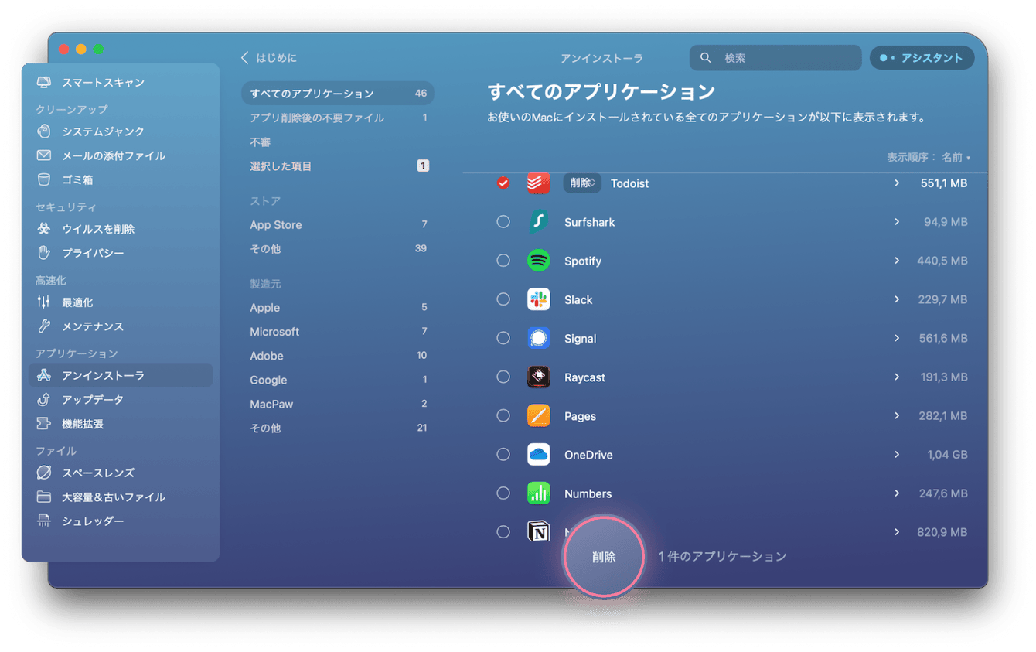Select the すべてのアプリケーション filter
This screenshot has width=1036, height=652.
pyautogui.click(x=338, y=94)
